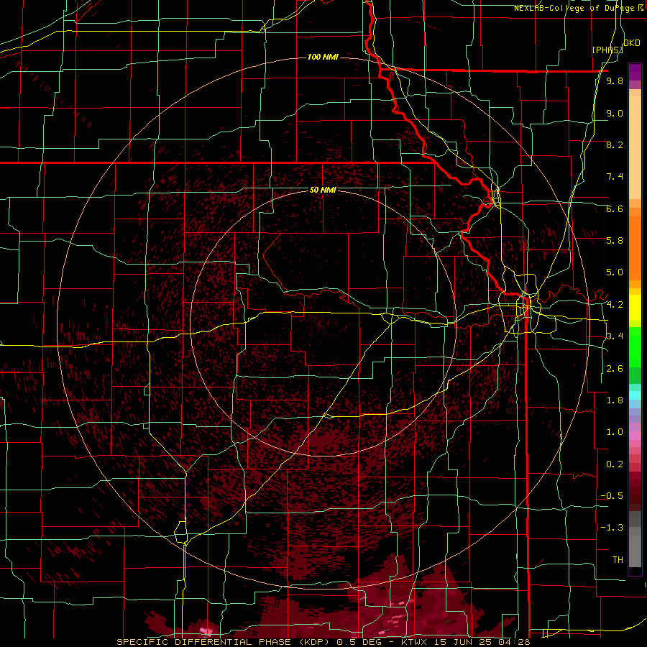Click the 1.8 scale value
Viewport: 647px width, 647px height.
615,400
